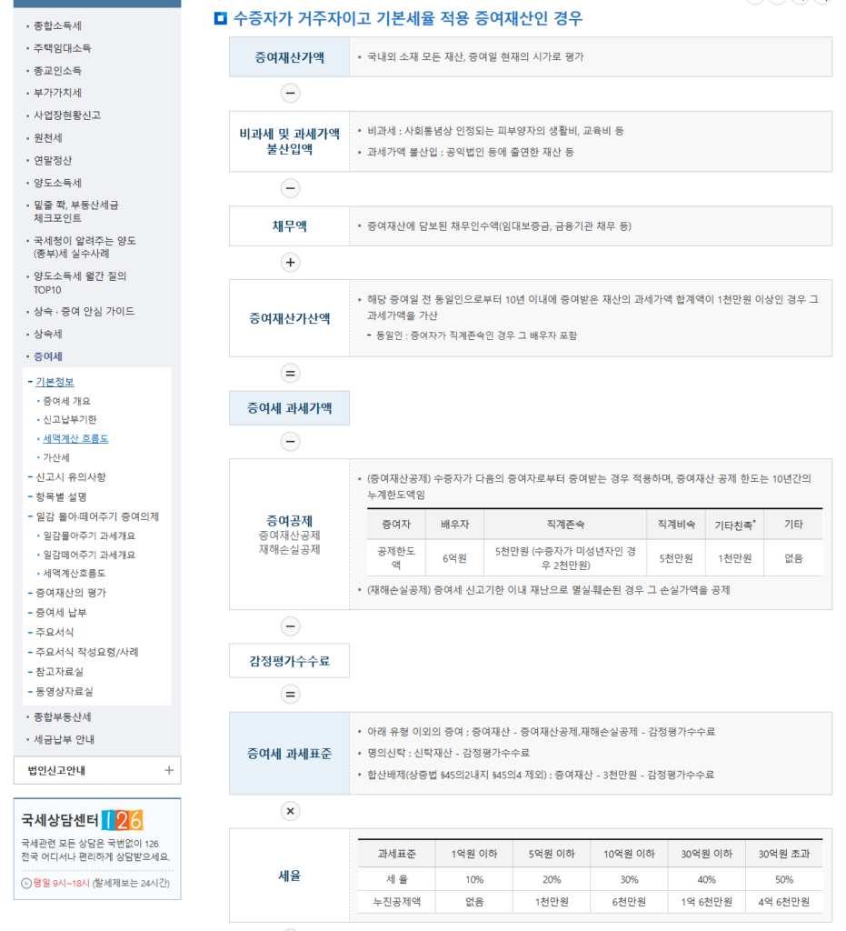Viewport: 846px width, 931px height.
Task: Click equals icon below 감정평가수수료
Action: (290, 694)
